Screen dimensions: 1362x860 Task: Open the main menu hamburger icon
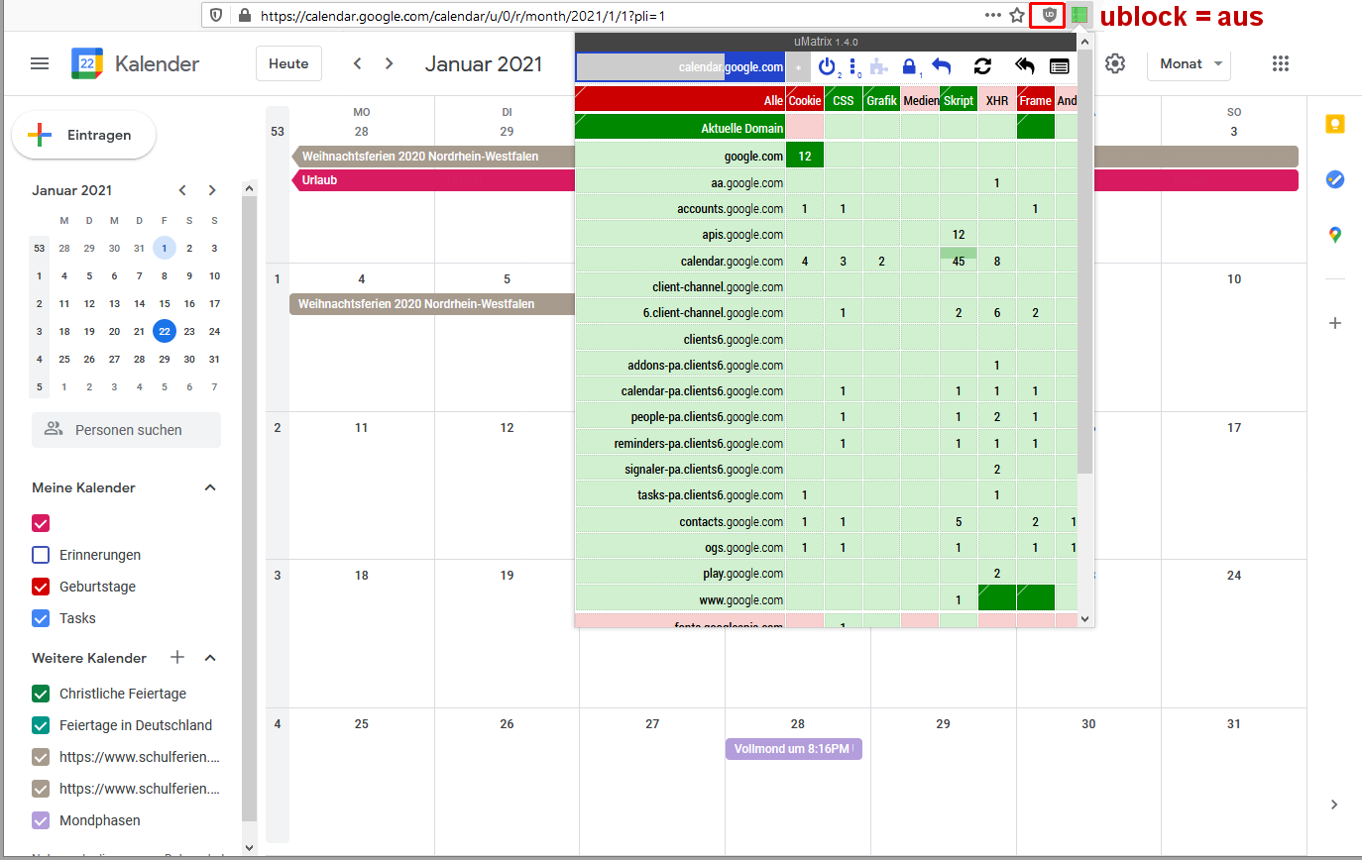click(40, 63)
